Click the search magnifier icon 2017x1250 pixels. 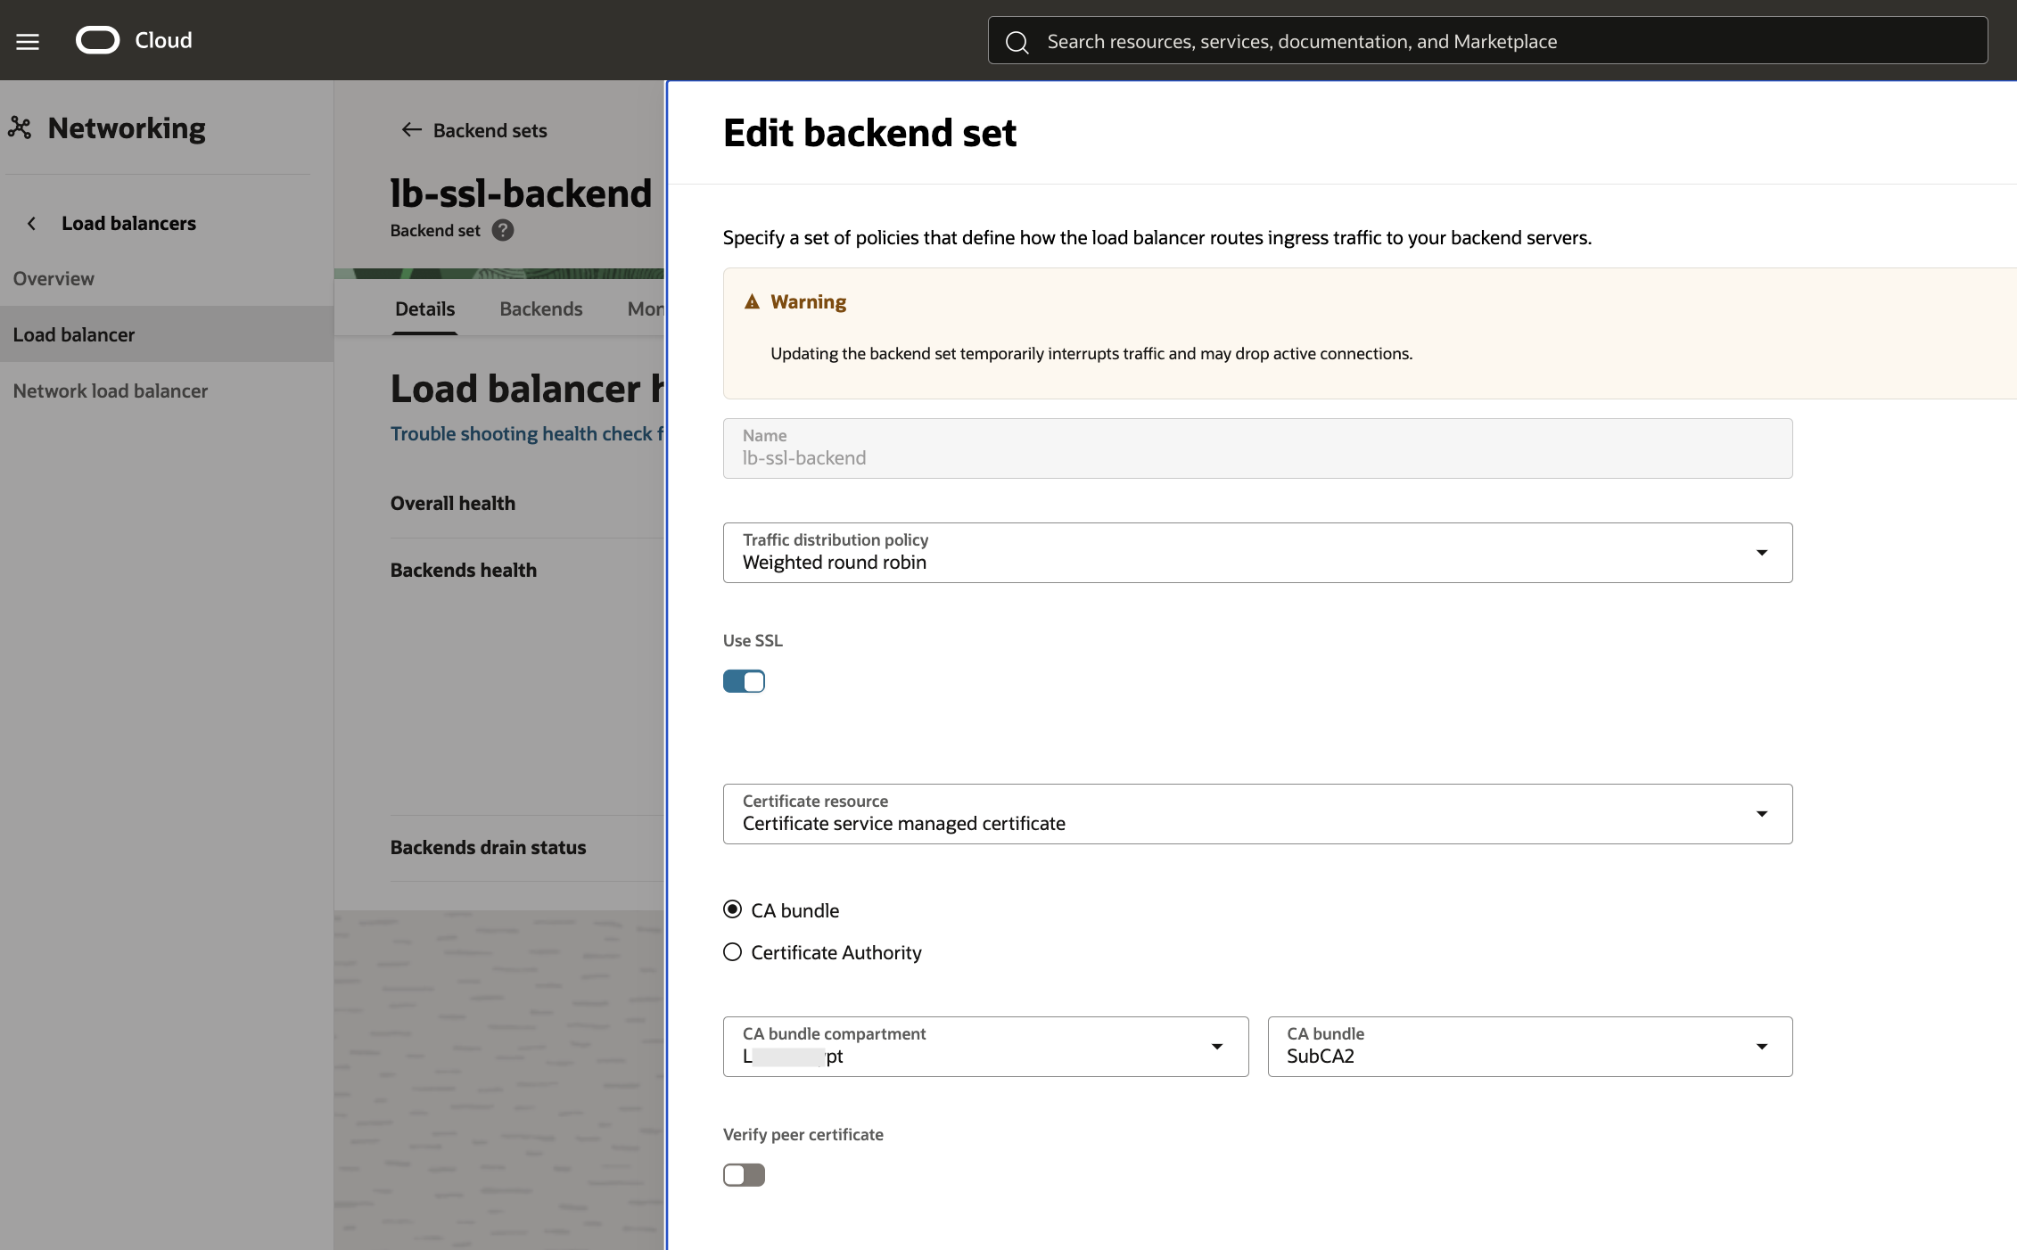point(1017,41)
